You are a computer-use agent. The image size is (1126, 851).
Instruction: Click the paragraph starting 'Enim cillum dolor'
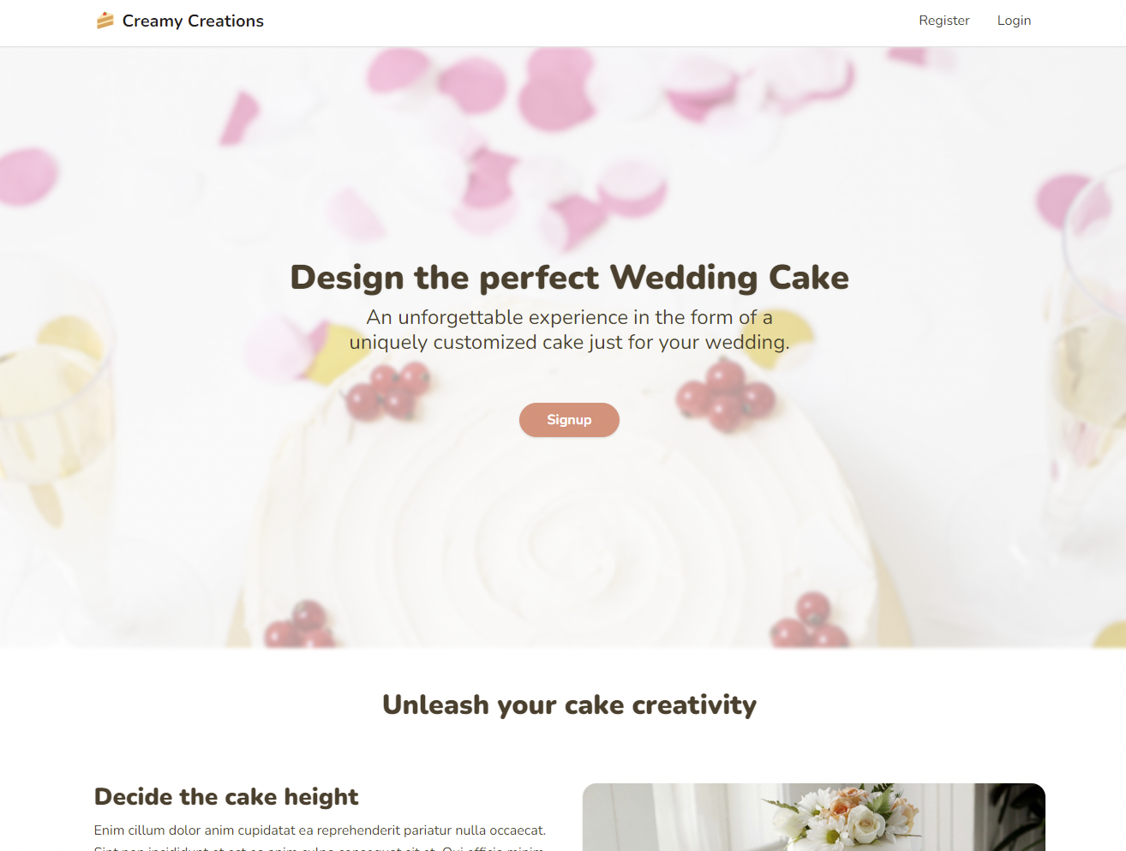[320, 837]
